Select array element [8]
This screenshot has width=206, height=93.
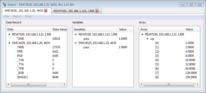click(170, 77)
